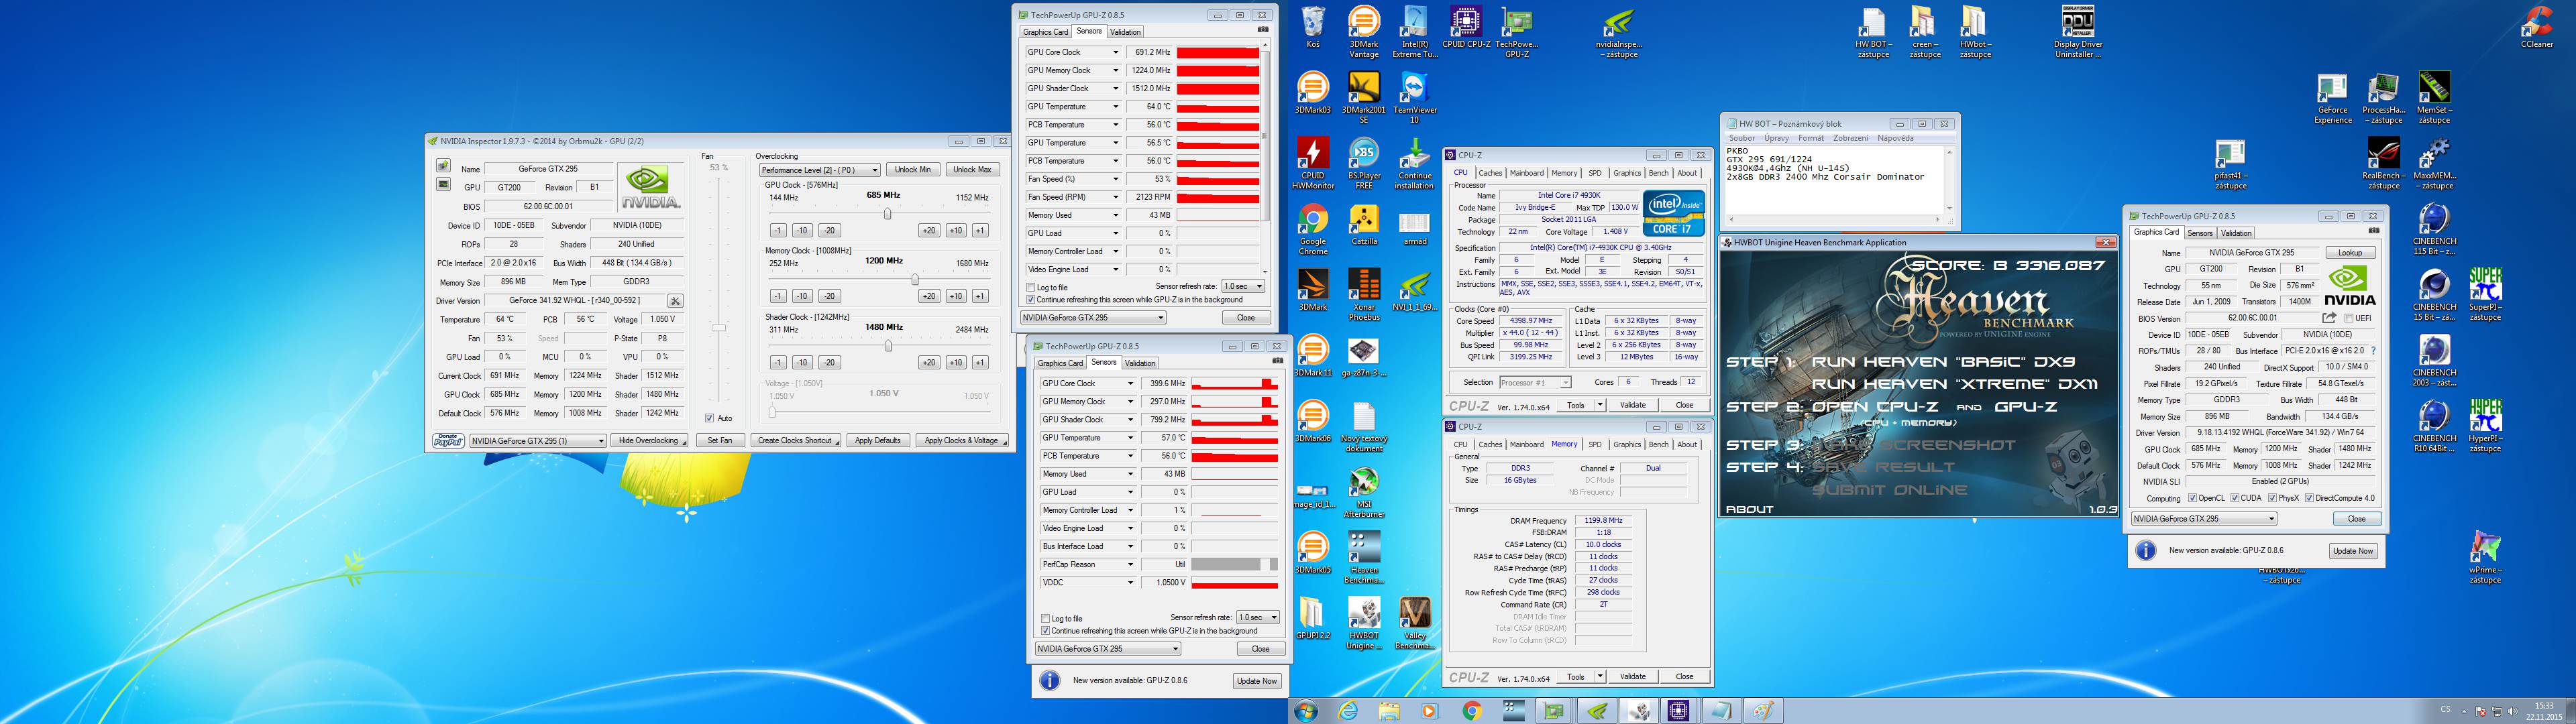Open the CPUID HWMonitor desktop icon
2576x724 pixels.
1312,163
